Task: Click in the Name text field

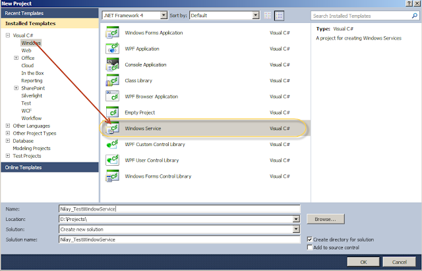Action: [179, 209]
